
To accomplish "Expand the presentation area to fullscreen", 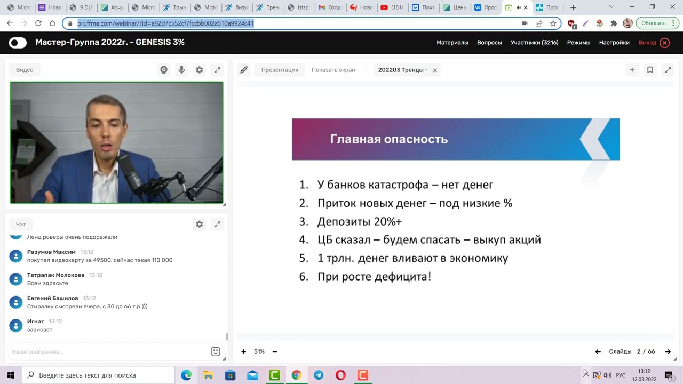I will [x=668, y=70].
